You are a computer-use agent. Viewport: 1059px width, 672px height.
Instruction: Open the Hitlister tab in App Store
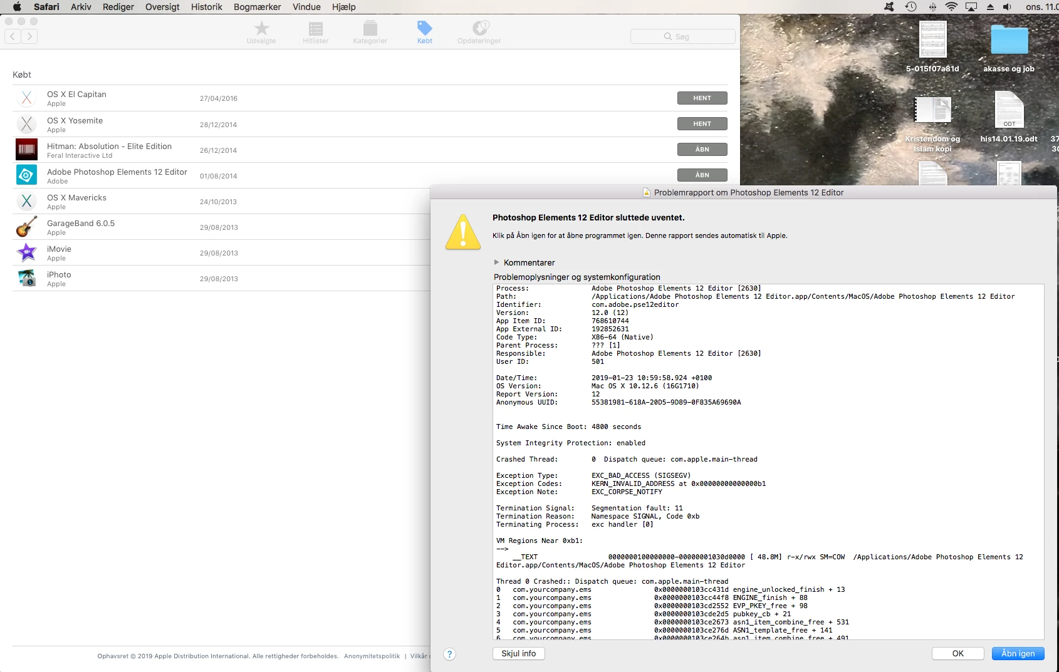pyautogui.click(x=315, y=32)
